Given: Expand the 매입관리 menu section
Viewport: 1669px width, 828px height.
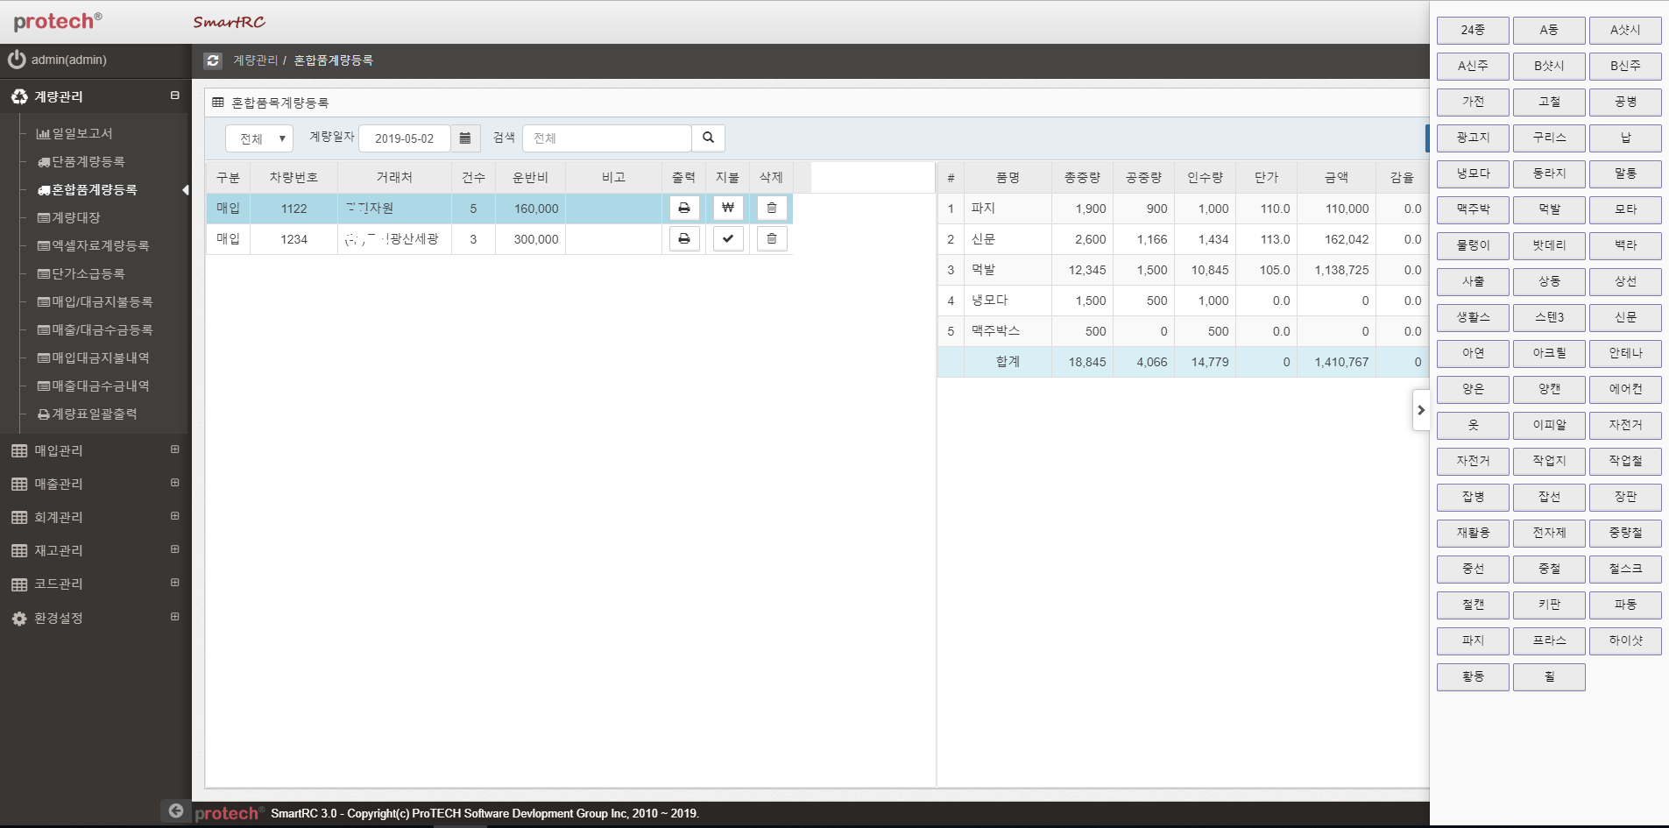Looking at the screenshot, I should [x=174, y=449].
